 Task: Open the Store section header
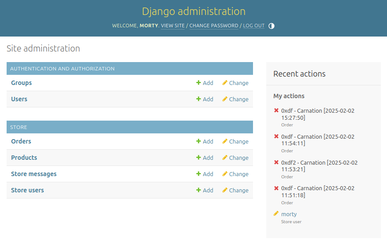(x=19, y=127)
